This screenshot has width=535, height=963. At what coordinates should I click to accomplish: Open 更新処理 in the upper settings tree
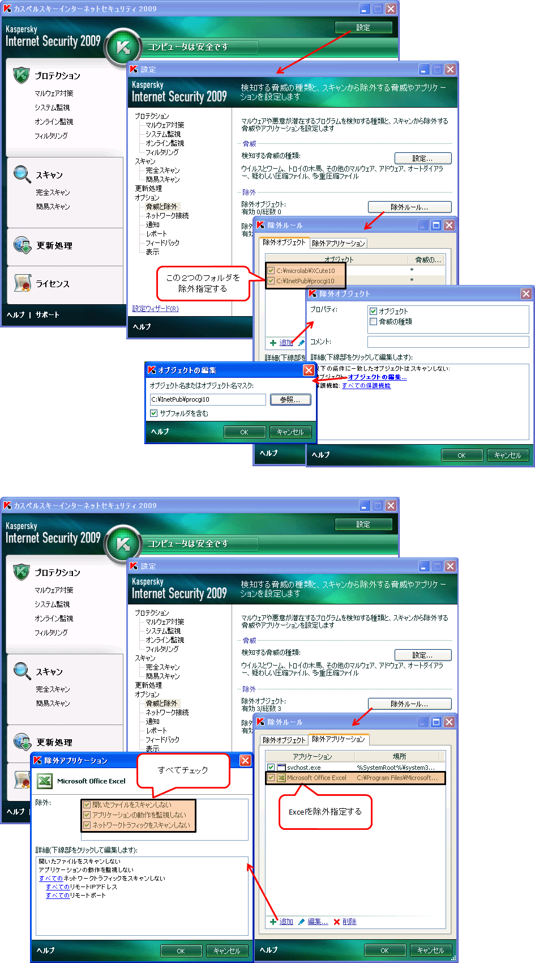point(148,189)
